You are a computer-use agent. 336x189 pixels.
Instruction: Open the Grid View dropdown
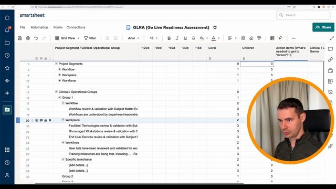click(x=67, y=38)
